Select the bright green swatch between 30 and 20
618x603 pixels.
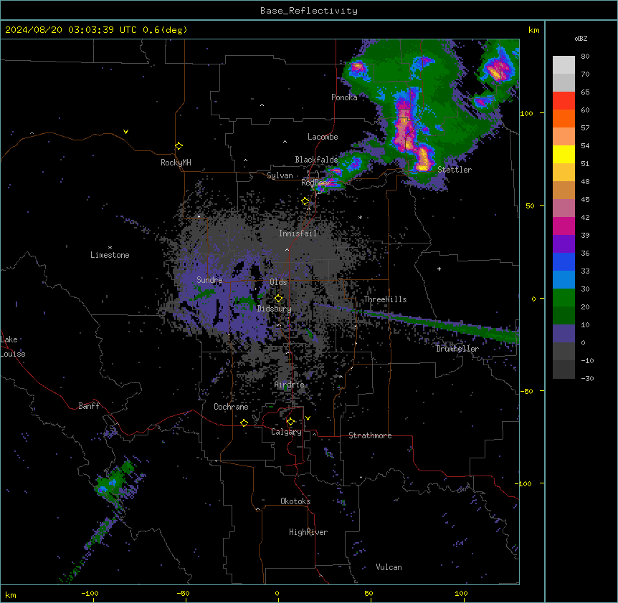tap(564, 298)
